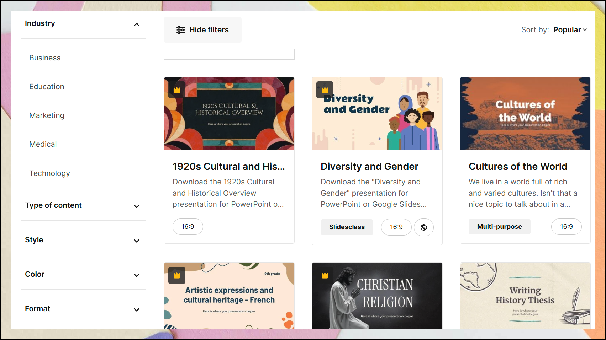Screen dimensions: 606x340
Task: Click the crown badge on Christian Religion thumbnail
Action: [x=325, y=275]
